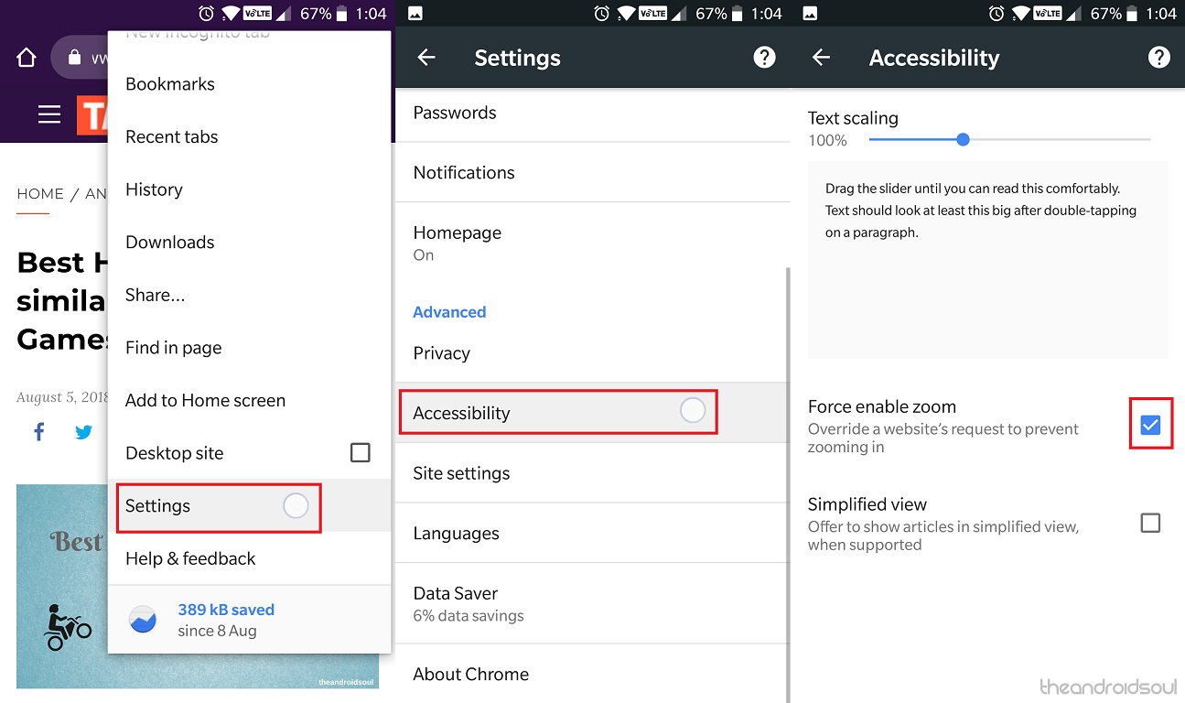Image resolution: width=1185 pixels, height=703 pixels.
Task: Toggle the Desktop site checkbox
Action: [361, 452]
